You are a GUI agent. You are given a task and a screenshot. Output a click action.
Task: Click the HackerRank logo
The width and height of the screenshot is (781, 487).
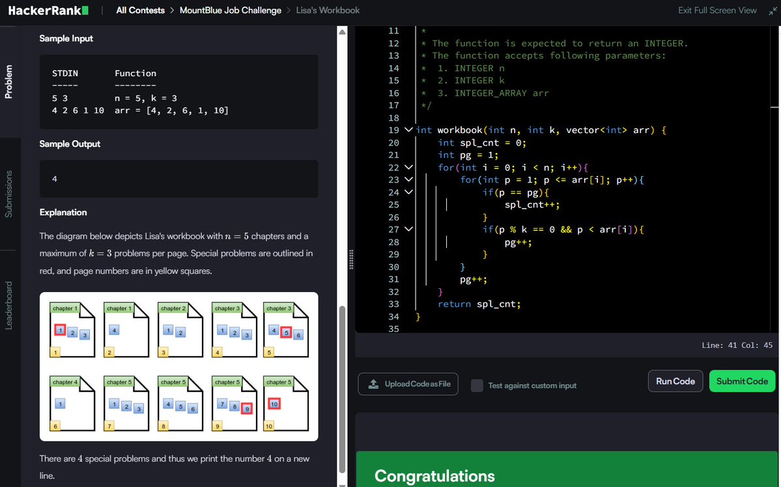[48, 10]
